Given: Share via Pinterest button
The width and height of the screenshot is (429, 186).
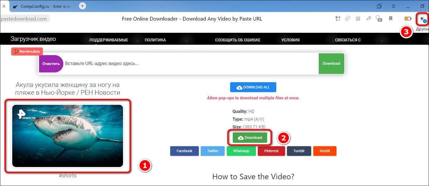Looking at the screenshot, I should (271, 151).
